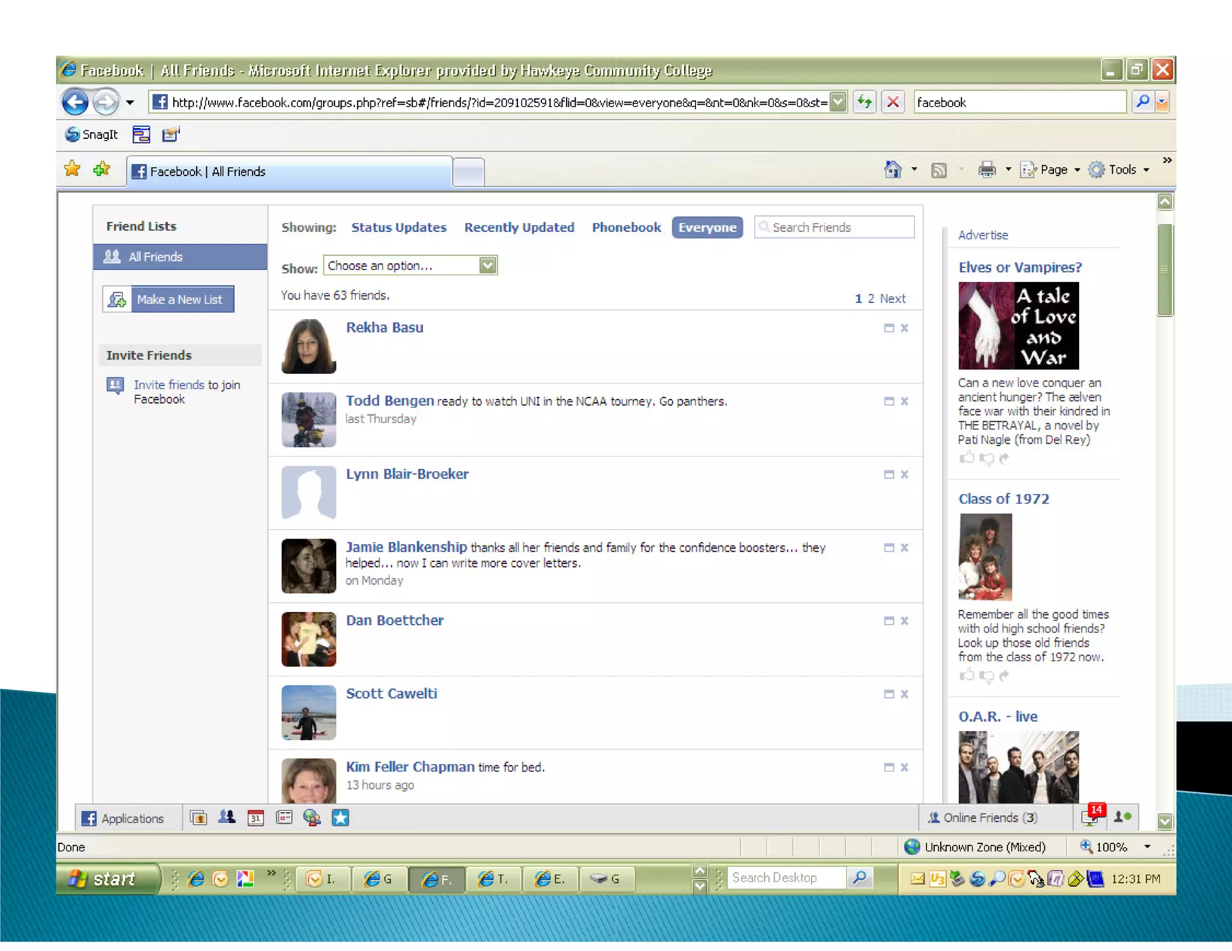Open the Tools menu
This screenshot has width=1232, height=951.
[1120, 170]
